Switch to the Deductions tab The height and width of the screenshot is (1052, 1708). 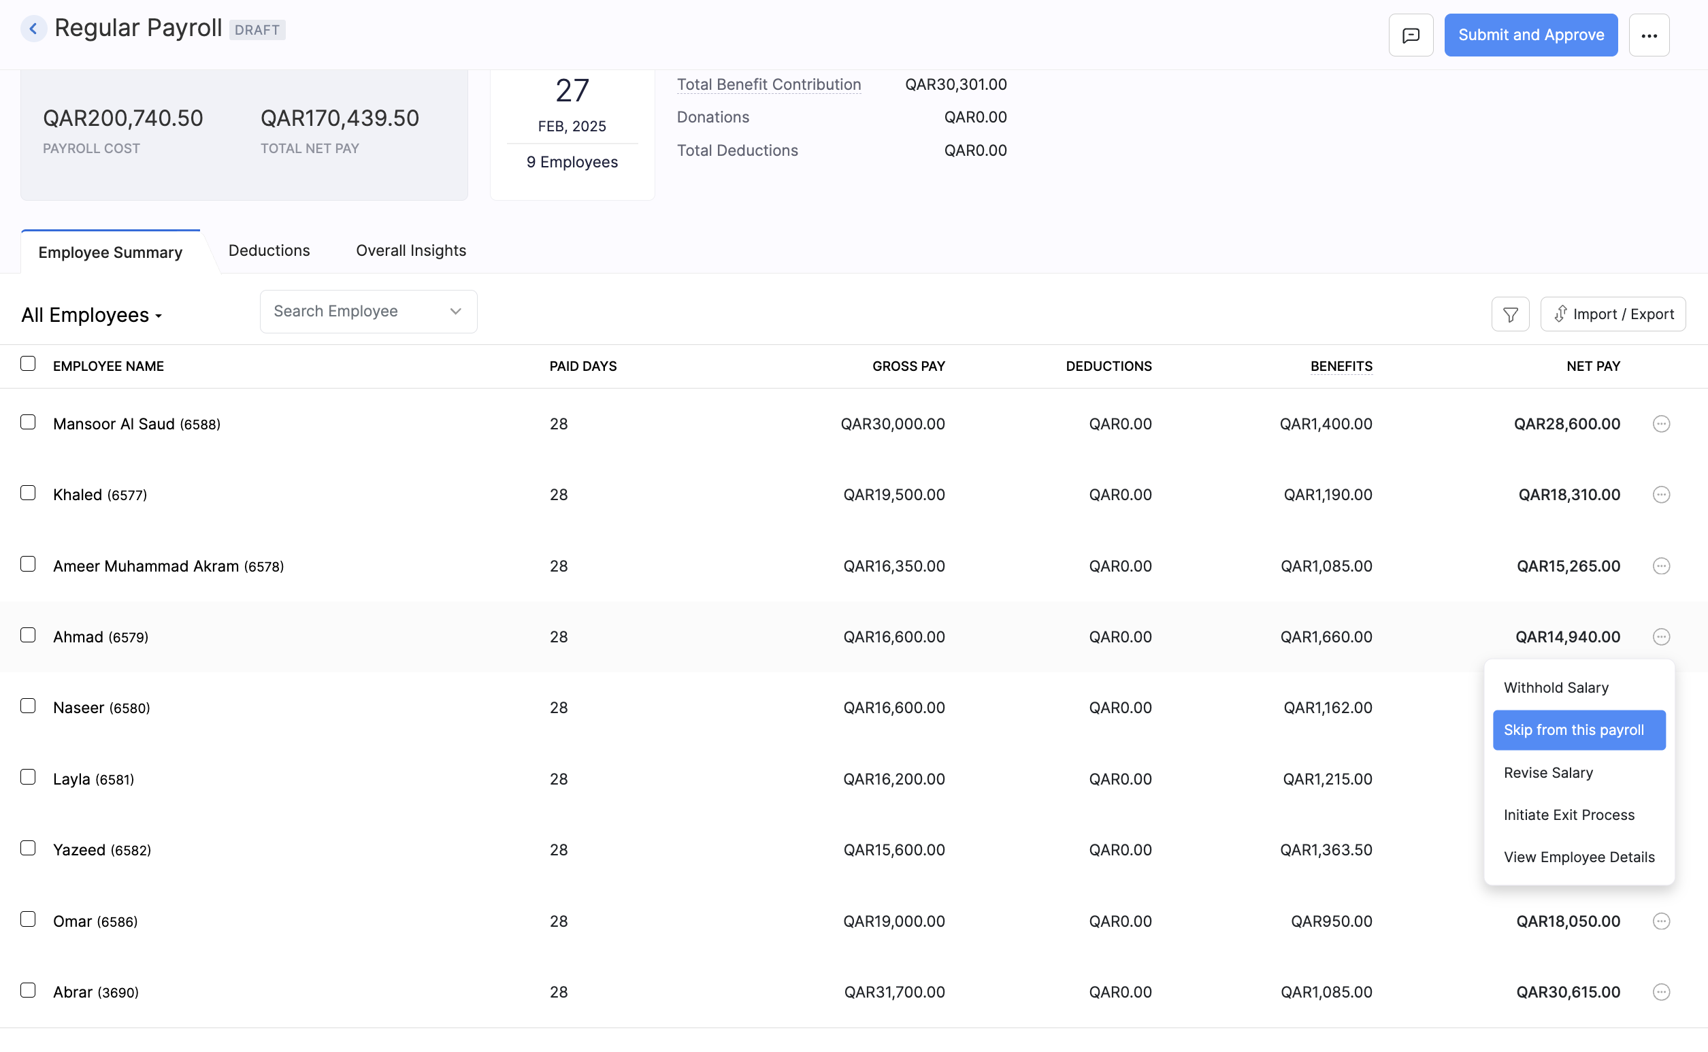coord(269,250)
